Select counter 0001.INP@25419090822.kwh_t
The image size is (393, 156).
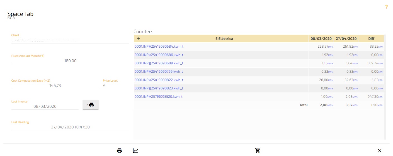pyautogui.click(x=159, y=80)
